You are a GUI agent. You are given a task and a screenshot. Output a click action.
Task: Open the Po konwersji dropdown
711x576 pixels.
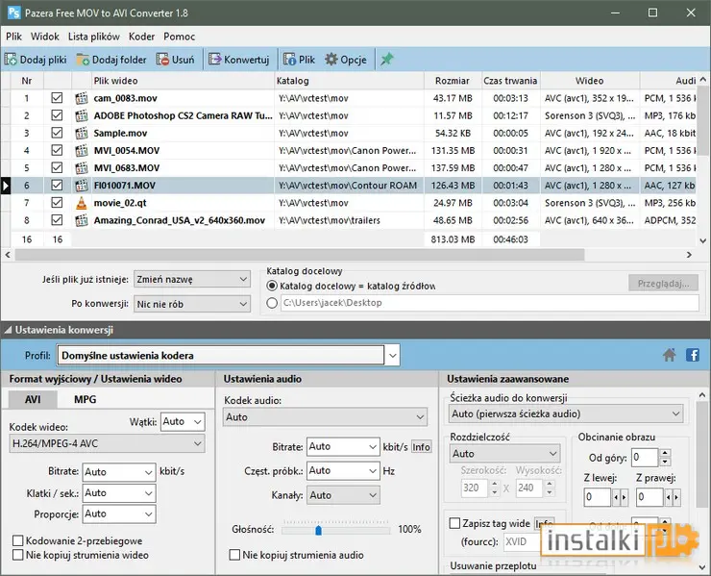(192, 304)
